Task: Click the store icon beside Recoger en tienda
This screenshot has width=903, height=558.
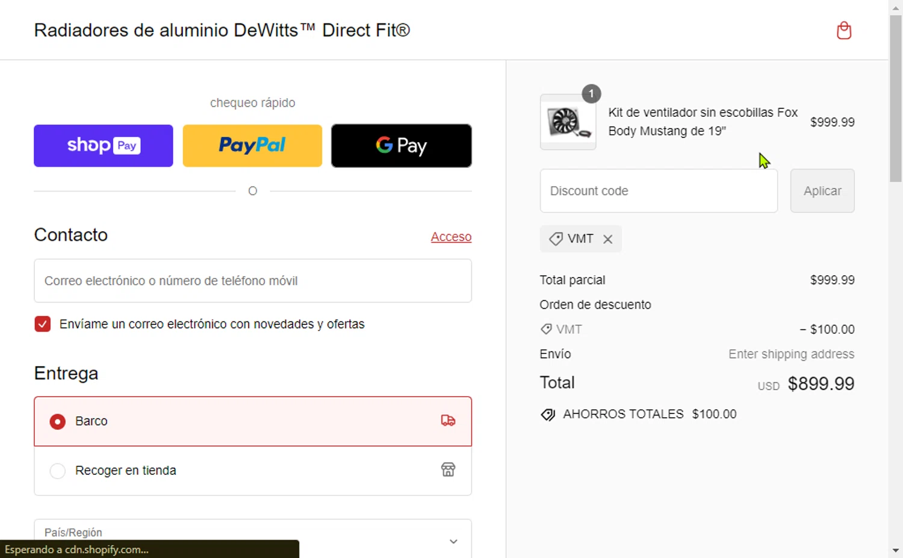Action: 448,470
